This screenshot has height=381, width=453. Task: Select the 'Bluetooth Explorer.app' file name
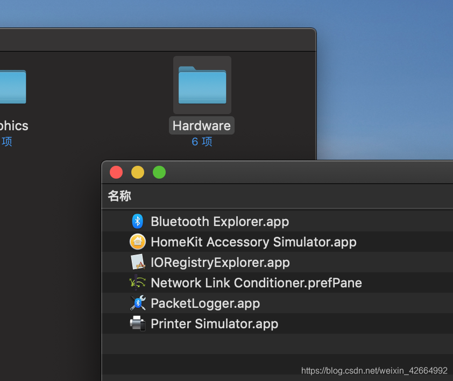[x=220, y=222]
